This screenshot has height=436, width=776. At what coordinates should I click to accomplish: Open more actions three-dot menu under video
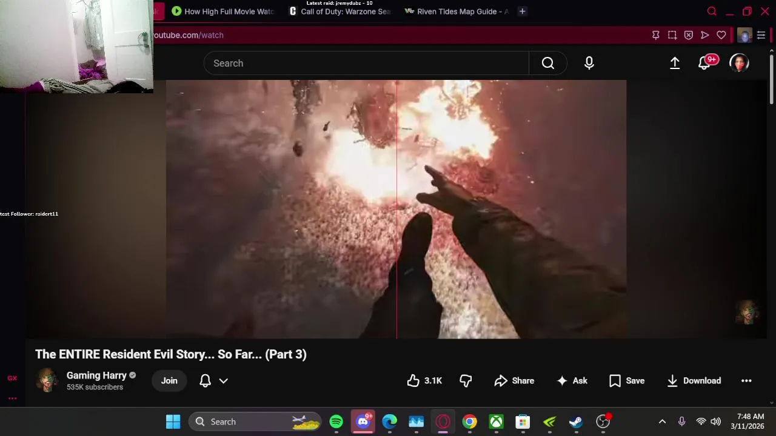746,380
